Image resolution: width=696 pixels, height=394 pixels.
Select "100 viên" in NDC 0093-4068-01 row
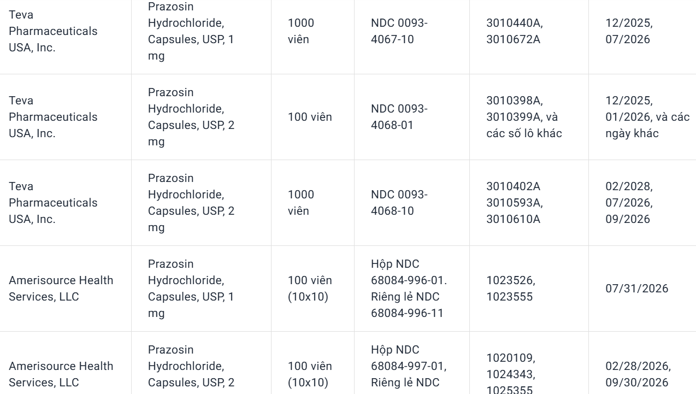pos(310,117)
